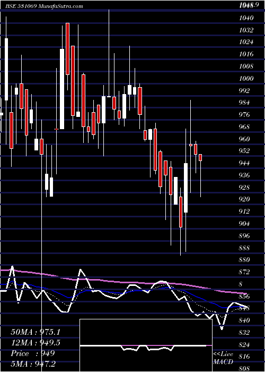Screen dimensions: 265x372
Task: Click the 952 price axis label
Action: coord(244,151)
